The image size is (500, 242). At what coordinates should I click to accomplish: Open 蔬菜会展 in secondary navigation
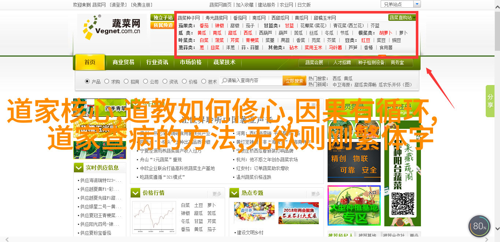tap(314, 63)
